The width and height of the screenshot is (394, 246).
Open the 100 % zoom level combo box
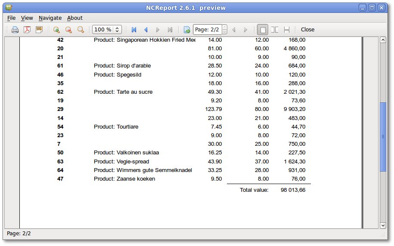point(107,30)
